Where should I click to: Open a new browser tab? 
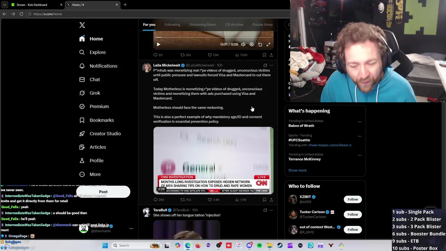coord(125,5)
